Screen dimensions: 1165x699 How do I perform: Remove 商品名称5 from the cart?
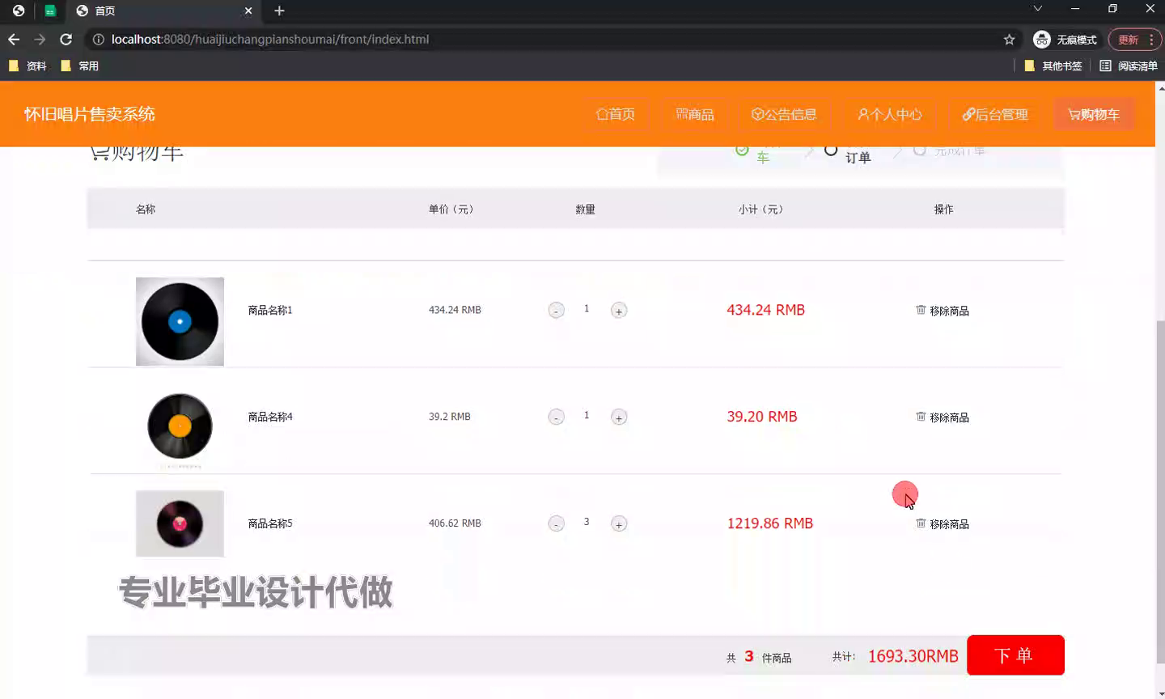(x=943, y=524)
